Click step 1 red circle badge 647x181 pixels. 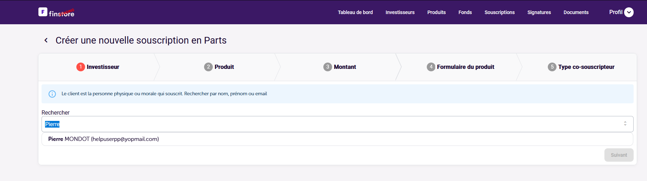pyautogui.click(x=81, y=67)
